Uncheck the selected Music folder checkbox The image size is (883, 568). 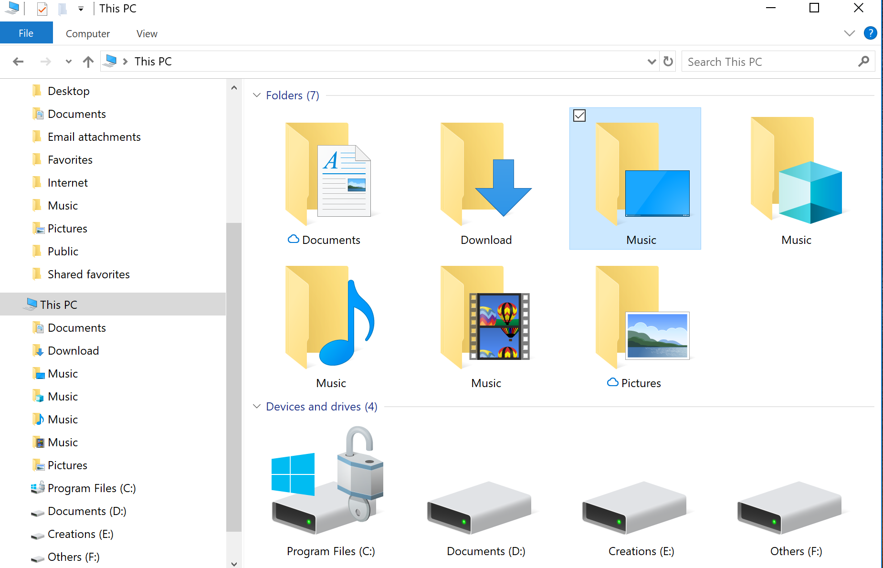[x=579, y=116]
